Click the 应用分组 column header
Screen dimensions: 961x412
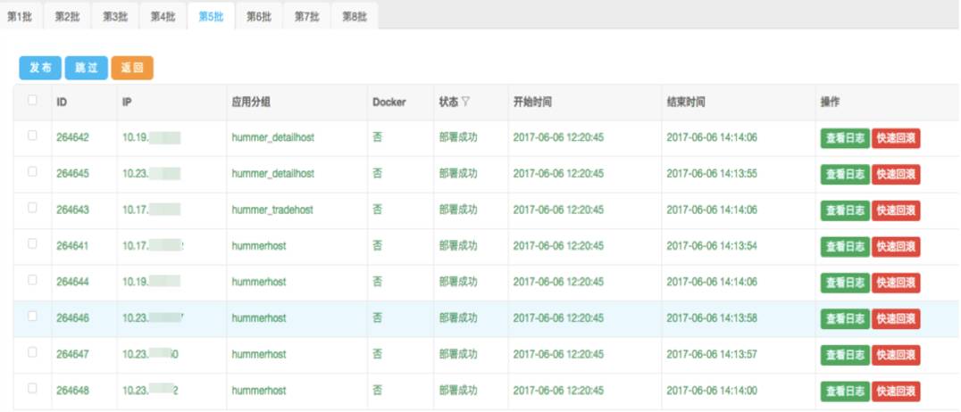pos(251,103)
